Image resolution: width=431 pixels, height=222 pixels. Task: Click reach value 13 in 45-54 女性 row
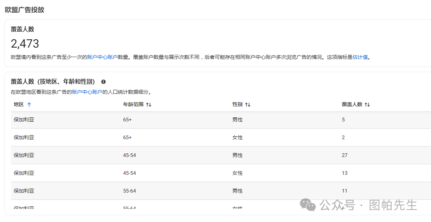point(345,173)
